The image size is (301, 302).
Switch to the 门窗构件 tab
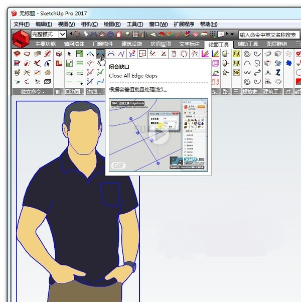click(x=103, y=44)
